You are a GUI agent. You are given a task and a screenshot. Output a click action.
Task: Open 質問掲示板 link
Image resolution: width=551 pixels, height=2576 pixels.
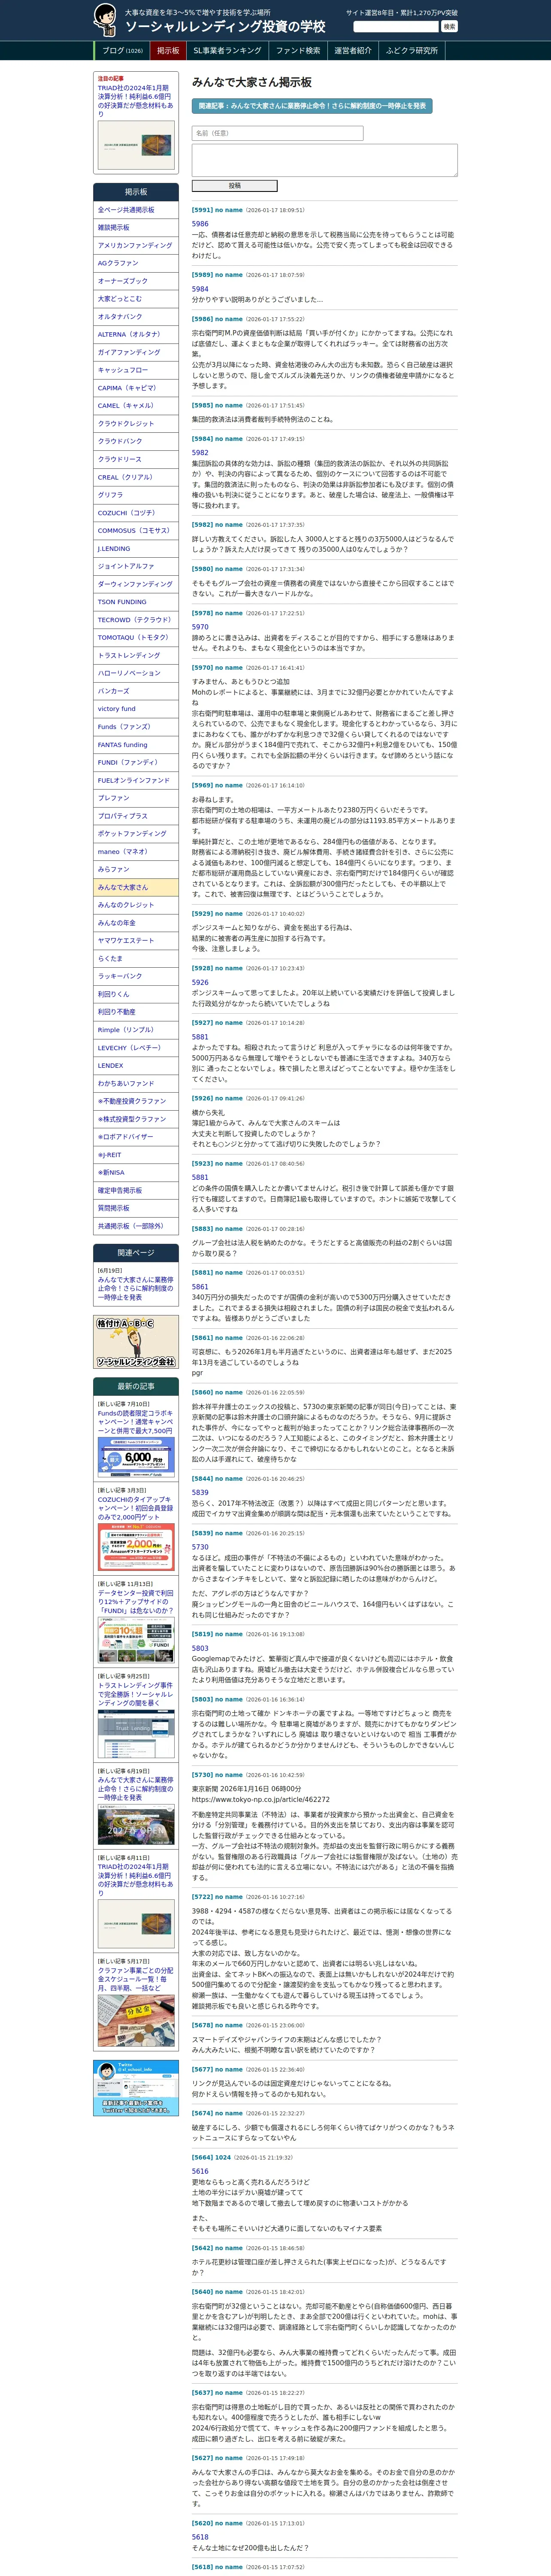click(136, 1209)
